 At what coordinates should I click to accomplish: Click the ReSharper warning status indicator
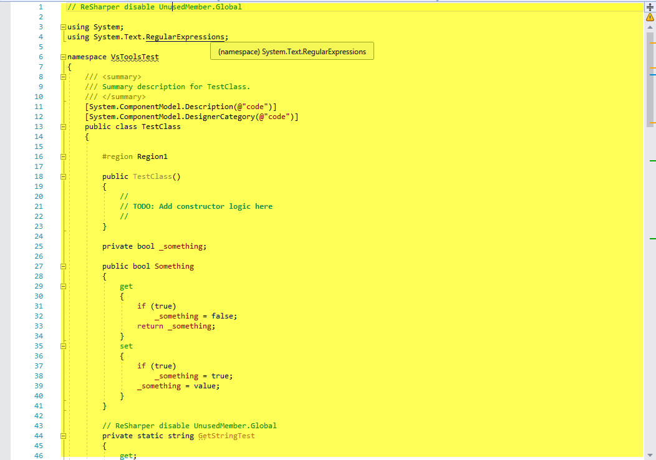[650, 17]
